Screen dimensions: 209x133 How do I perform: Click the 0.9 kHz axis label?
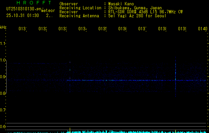(3, 77)
